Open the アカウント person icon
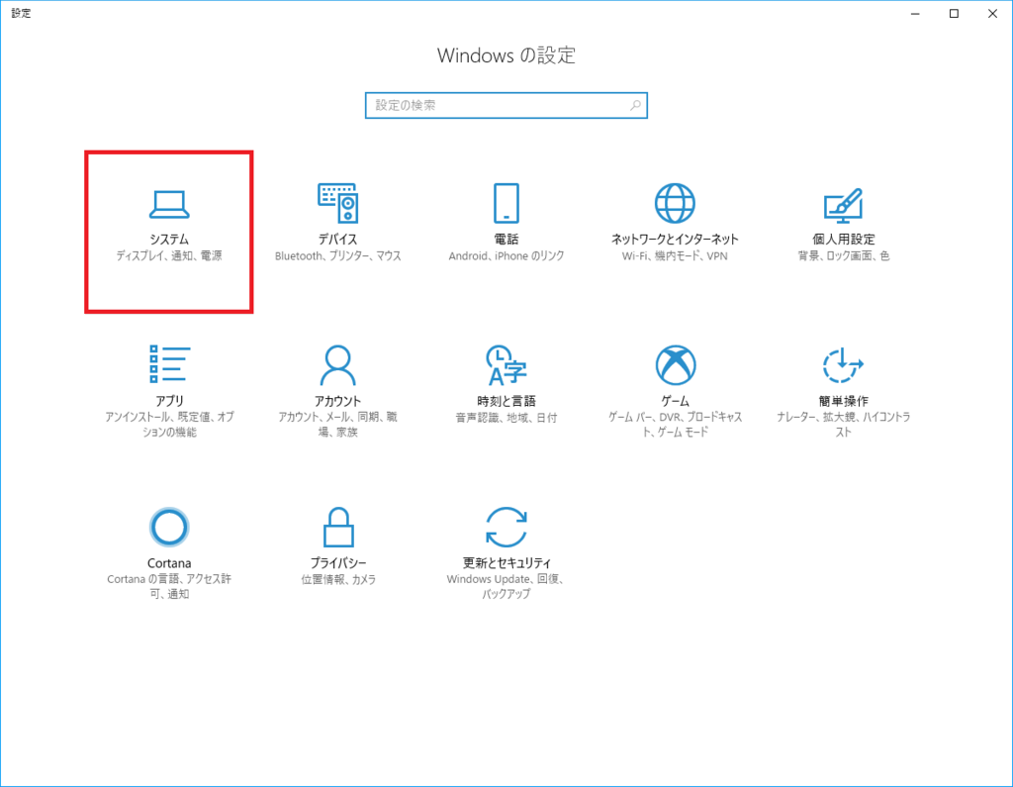1013x787 pixels. pos(338,364)
